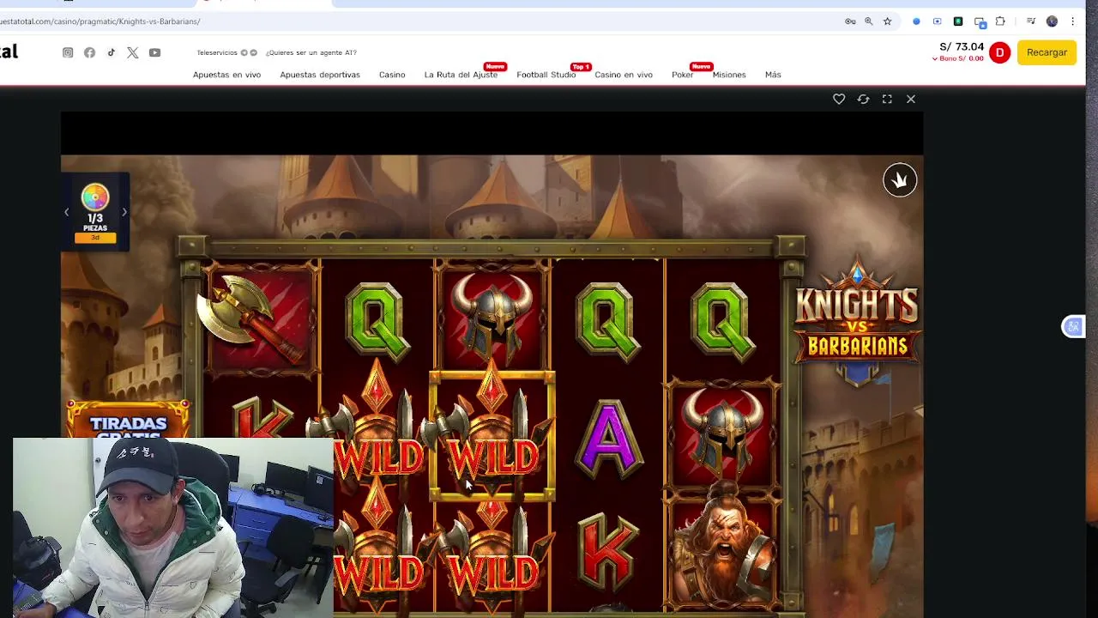
Task: Open the Chrome profile avatar
Action: [1052, 21]
